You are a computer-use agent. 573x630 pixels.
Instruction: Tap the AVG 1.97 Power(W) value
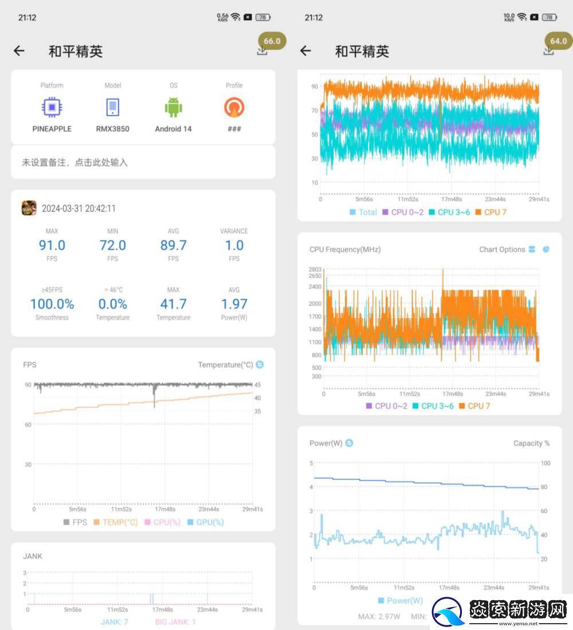pyautogui.click(x=234, y=304)
